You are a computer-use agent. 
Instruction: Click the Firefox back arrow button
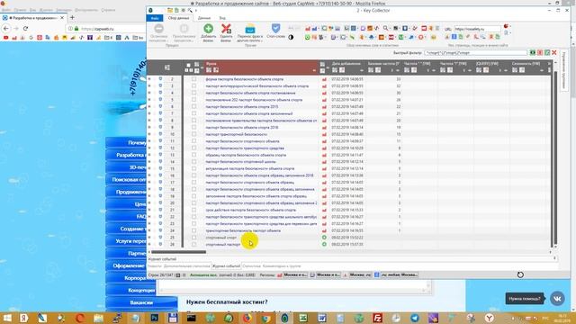click(6, 28)
